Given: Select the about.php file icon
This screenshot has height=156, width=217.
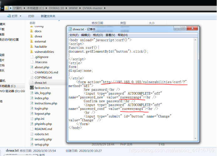Looking at the screenshot, I should (x=32, y=67).
